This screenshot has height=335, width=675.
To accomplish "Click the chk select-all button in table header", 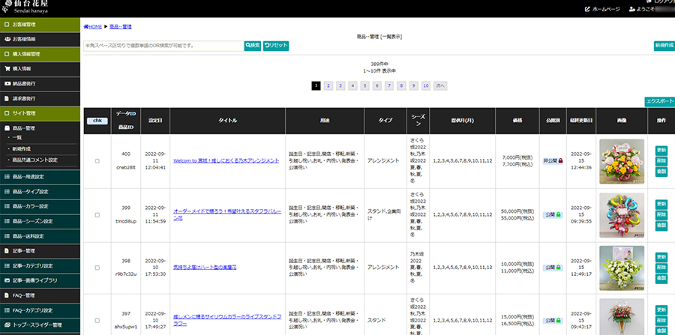I will [x=97, y=121].
